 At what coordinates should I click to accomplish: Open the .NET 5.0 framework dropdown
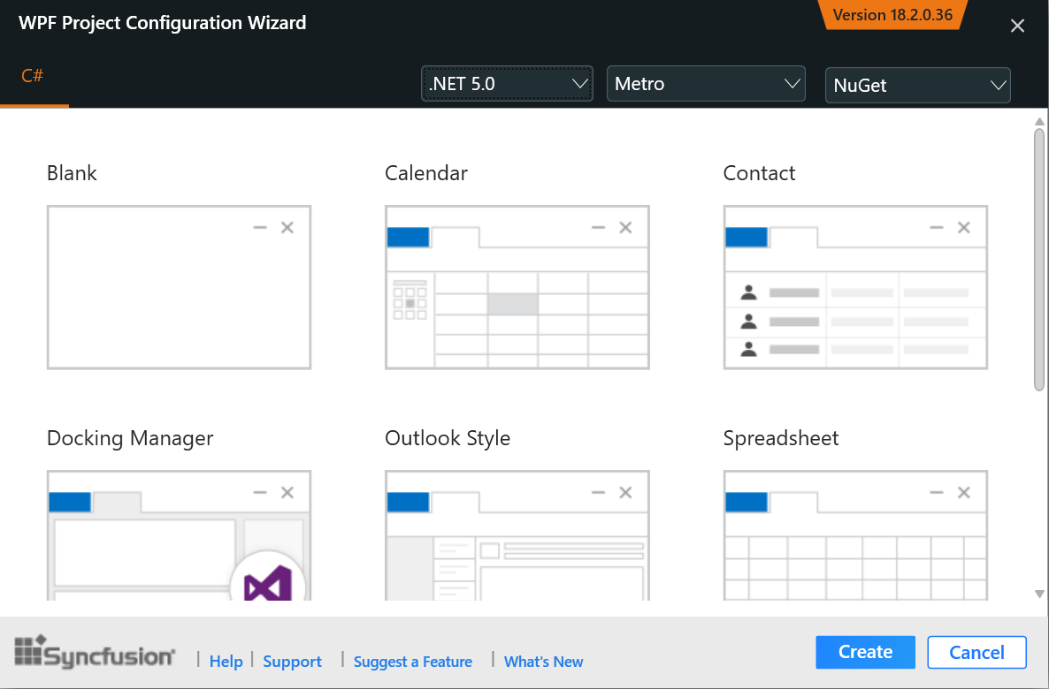click(x=507, y=84)
